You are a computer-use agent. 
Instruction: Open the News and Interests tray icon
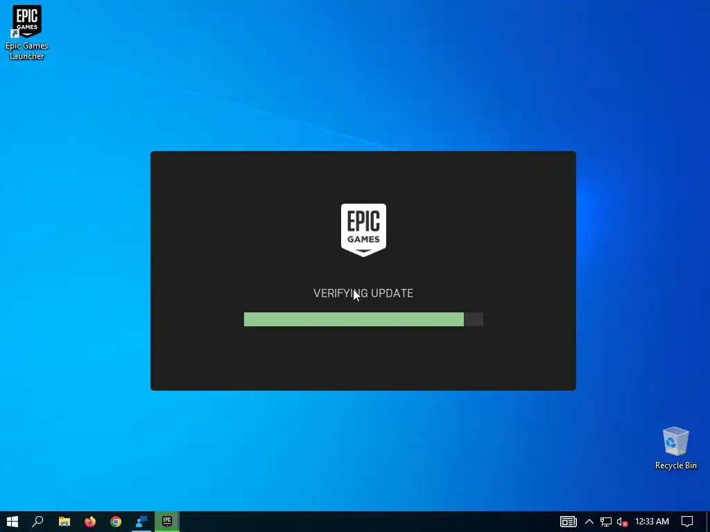(x=569, y=522)
